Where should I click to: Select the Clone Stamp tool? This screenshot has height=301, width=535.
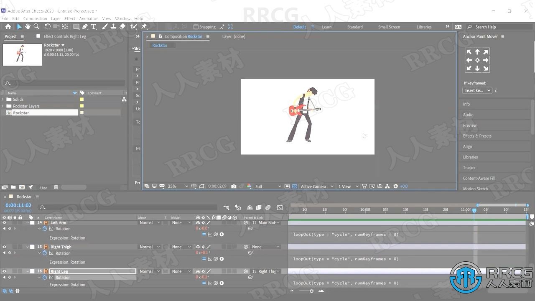click(113, 26)
